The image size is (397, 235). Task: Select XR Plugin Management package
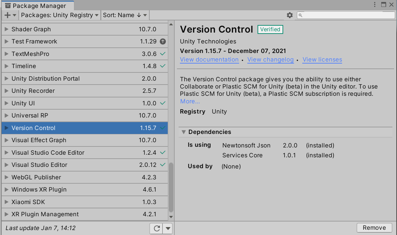(x=85, y=214)
